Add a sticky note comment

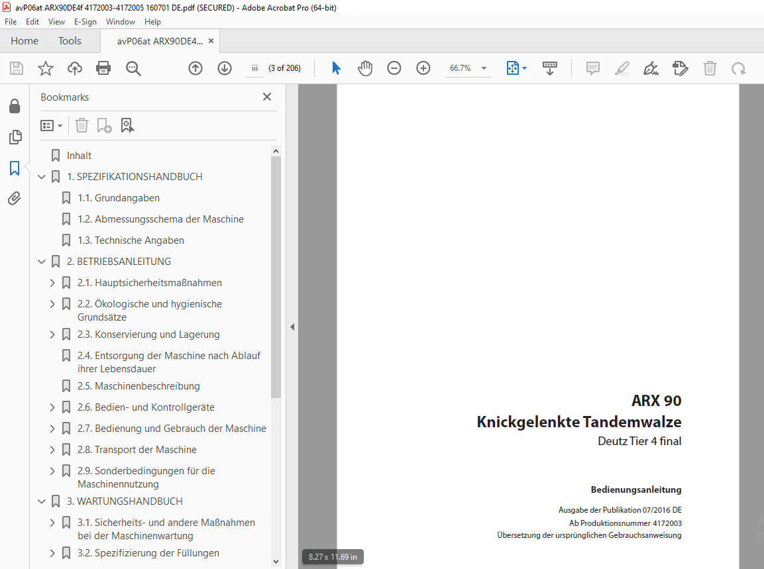(x=592, y=68)
